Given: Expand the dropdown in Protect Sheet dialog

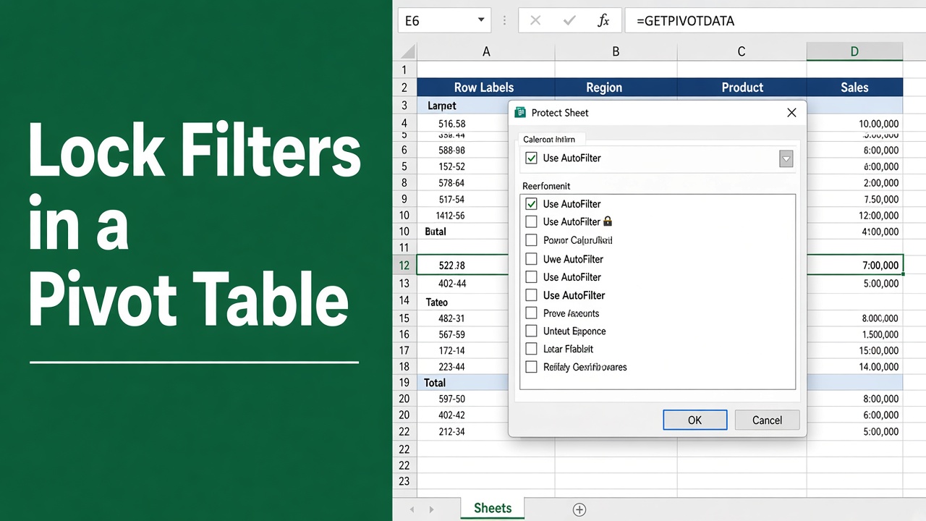Looking at the screenshot, I should [786, 159].
